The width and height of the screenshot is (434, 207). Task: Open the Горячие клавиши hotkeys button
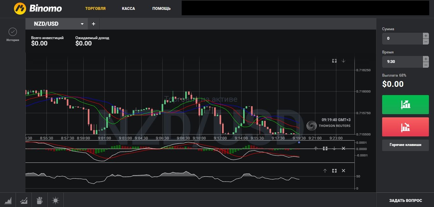click(405, 145)
